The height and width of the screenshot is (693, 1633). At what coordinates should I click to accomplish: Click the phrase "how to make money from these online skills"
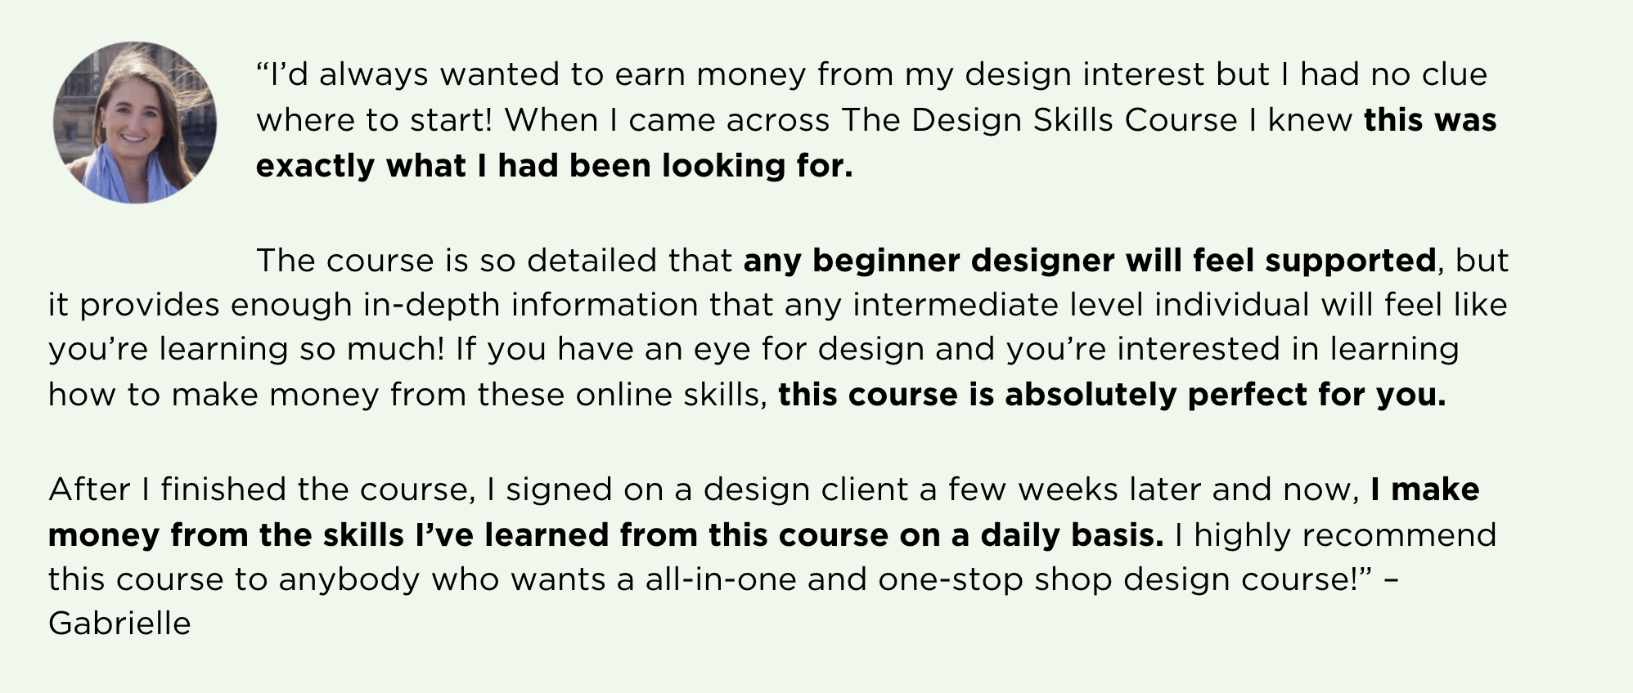click(x=405, y=395)
